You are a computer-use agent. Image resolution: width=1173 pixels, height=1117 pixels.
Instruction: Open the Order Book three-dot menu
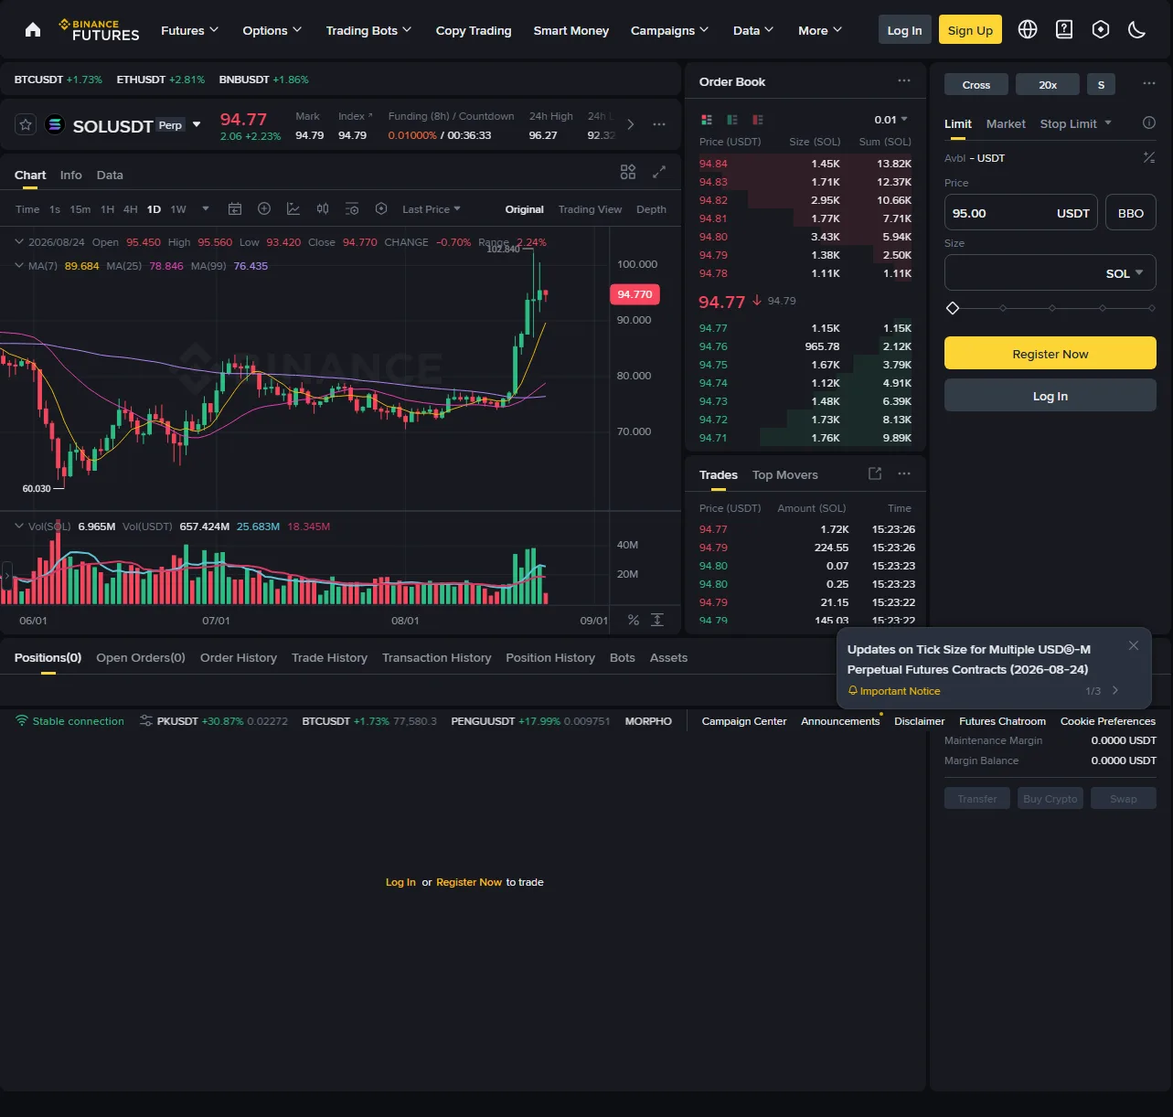[904, 80]
